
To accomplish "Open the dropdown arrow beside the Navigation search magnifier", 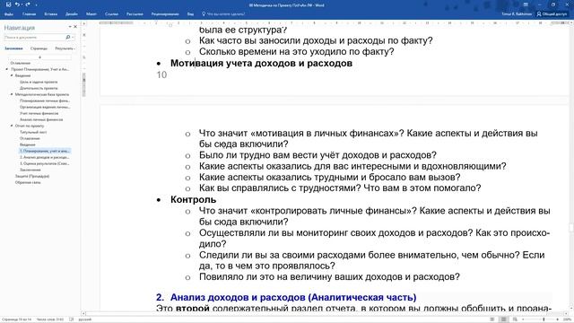I will pos(73,37).
